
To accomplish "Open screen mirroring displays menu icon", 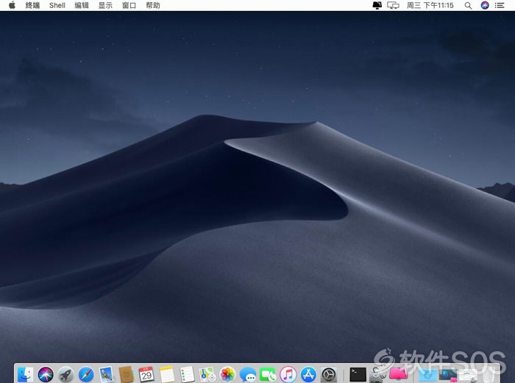I will click(x=393, y=5).
